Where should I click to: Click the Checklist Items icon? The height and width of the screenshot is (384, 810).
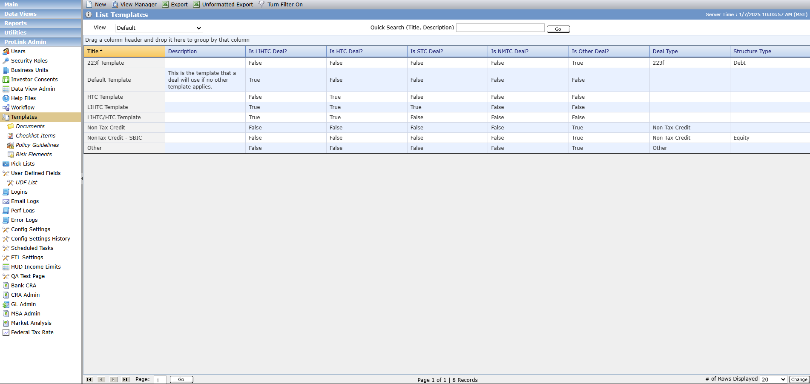[11, 136]
